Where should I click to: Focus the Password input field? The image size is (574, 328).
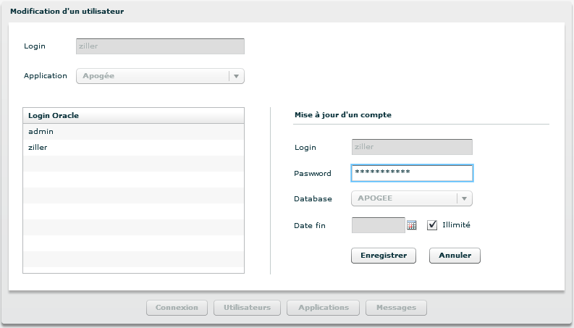tap(411, 173)
